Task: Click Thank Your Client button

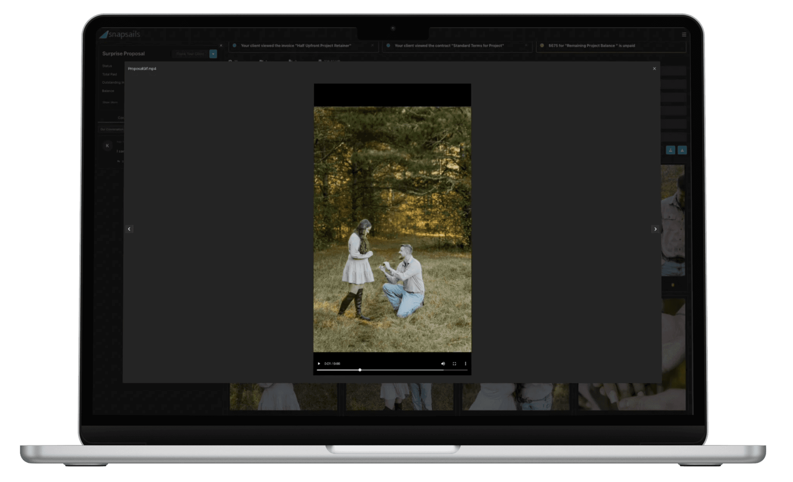Action: [x=190, y=54]
